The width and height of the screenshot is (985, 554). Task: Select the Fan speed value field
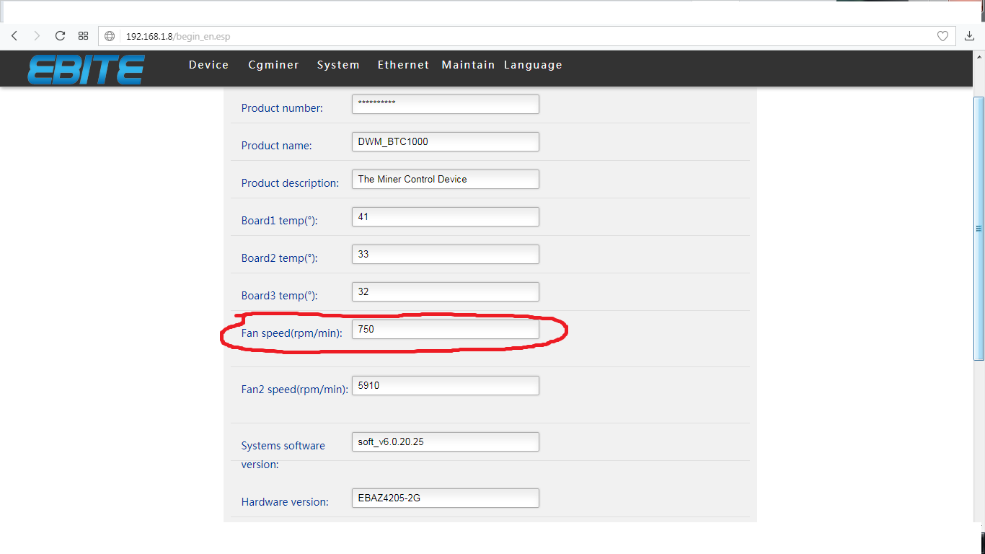pos(445,330)
